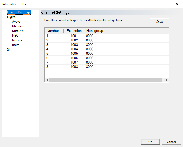Select Channel Settings in the tree
The width and height of the screenshot is (183, 147).
[19, 12]
